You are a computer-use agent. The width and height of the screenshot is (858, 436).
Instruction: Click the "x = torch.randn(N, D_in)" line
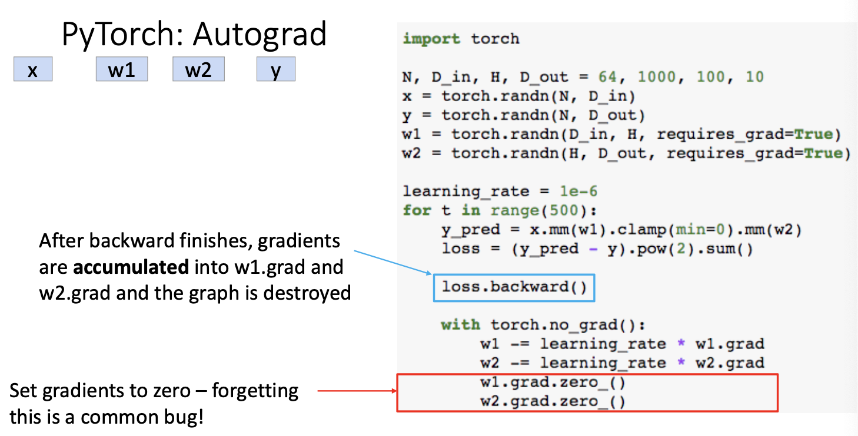519,96
